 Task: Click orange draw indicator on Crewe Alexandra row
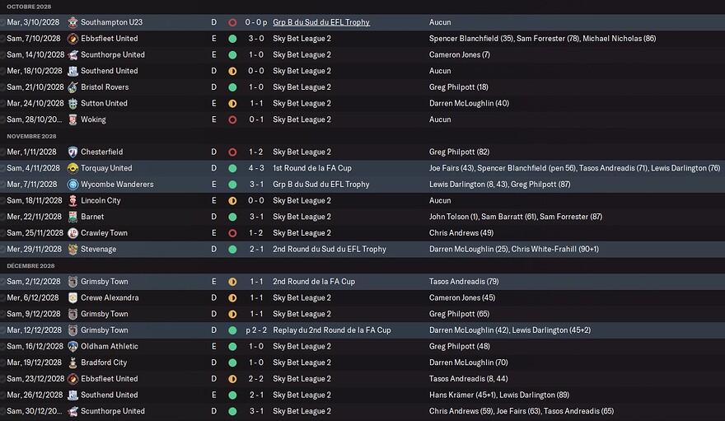(232, 297)
